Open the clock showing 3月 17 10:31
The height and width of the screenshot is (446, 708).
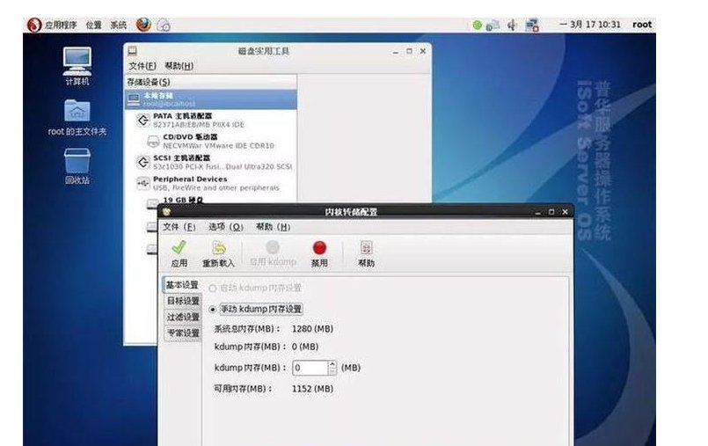point(590,25)
